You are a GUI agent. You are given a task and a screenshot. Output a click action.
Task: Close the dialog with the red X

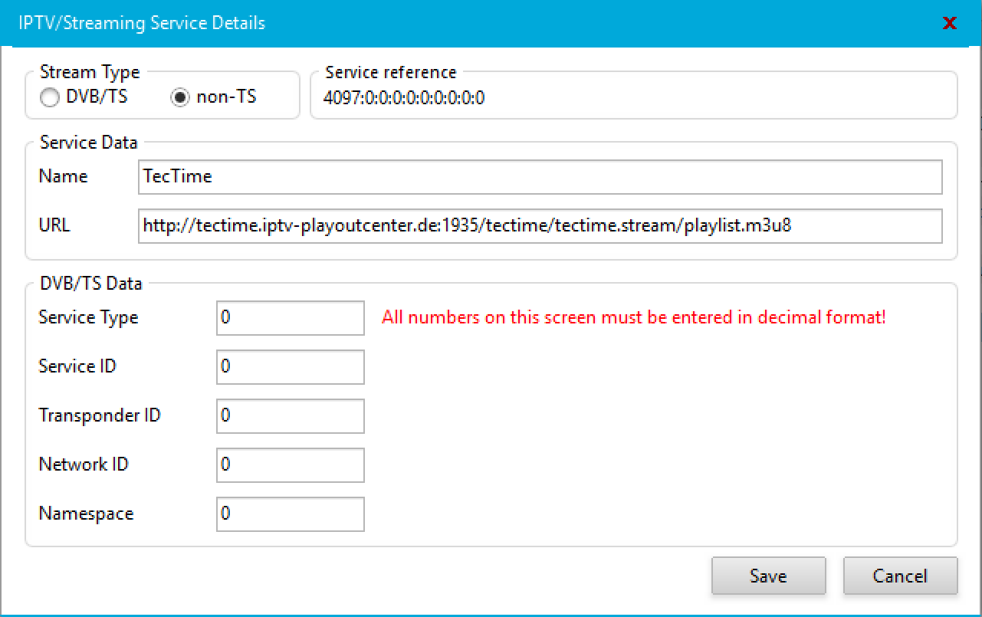pos(950,23)
